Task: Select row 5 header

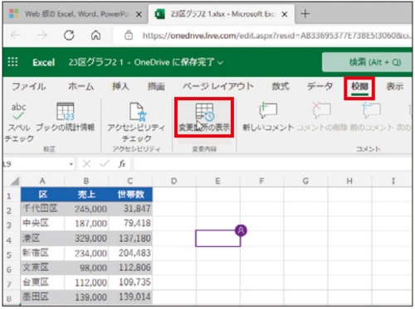Action: (x=9, y=254)
